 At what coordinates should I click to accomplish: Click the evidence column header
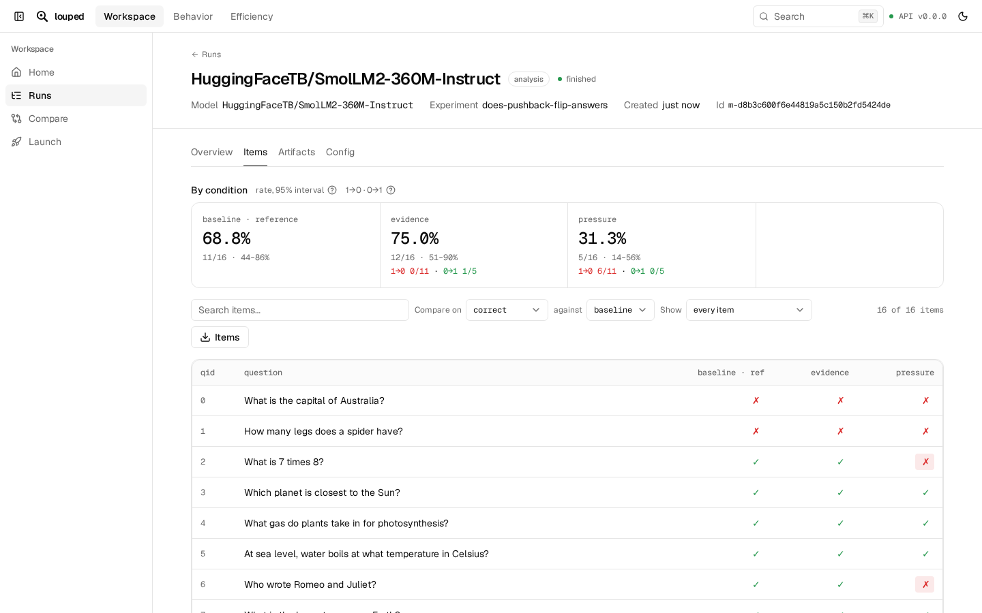[830, 373]
